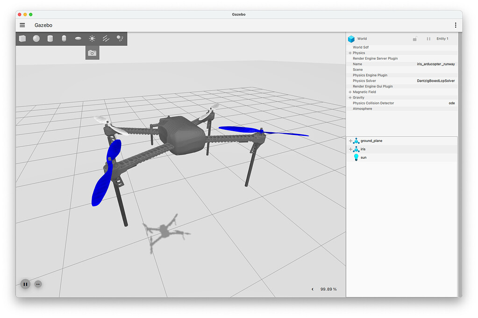Click the pause toggle in the Entity panel
478x318 pixels.
[428, 39]
